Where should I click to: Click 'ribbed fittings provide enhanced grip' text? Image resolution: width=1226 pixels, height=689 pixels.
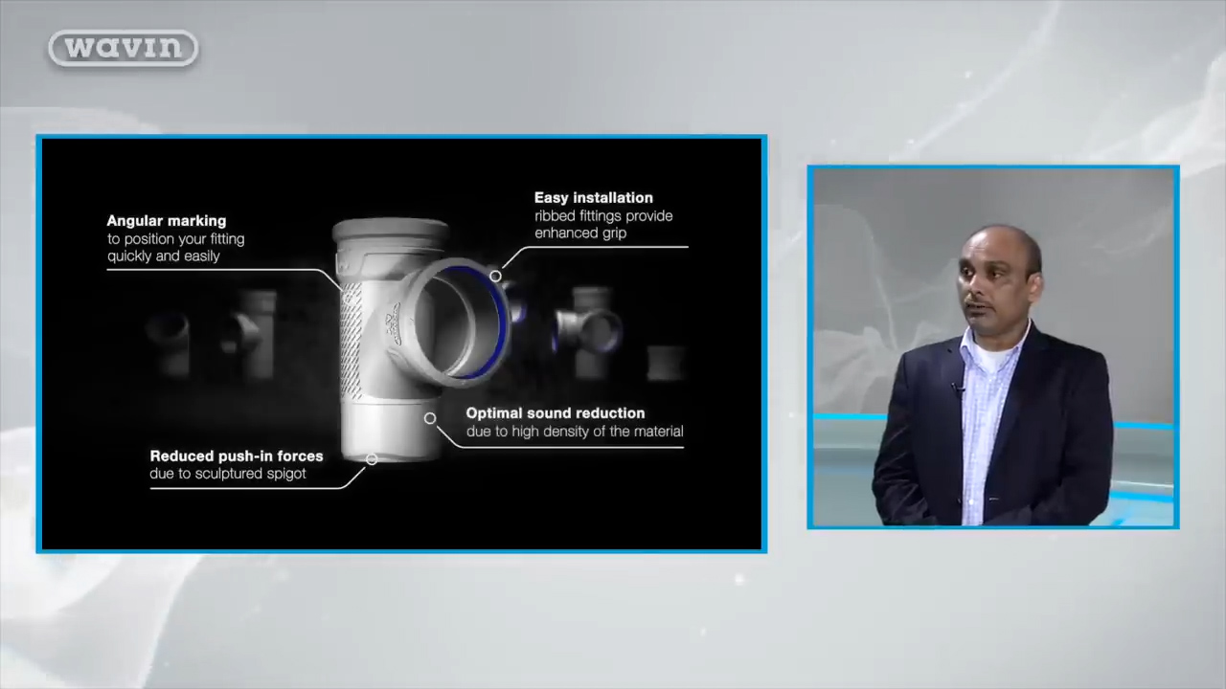click(602, 225)
